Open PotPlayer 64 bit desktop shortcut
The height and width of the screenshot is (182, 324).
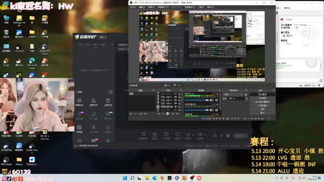tap(19, 21)
